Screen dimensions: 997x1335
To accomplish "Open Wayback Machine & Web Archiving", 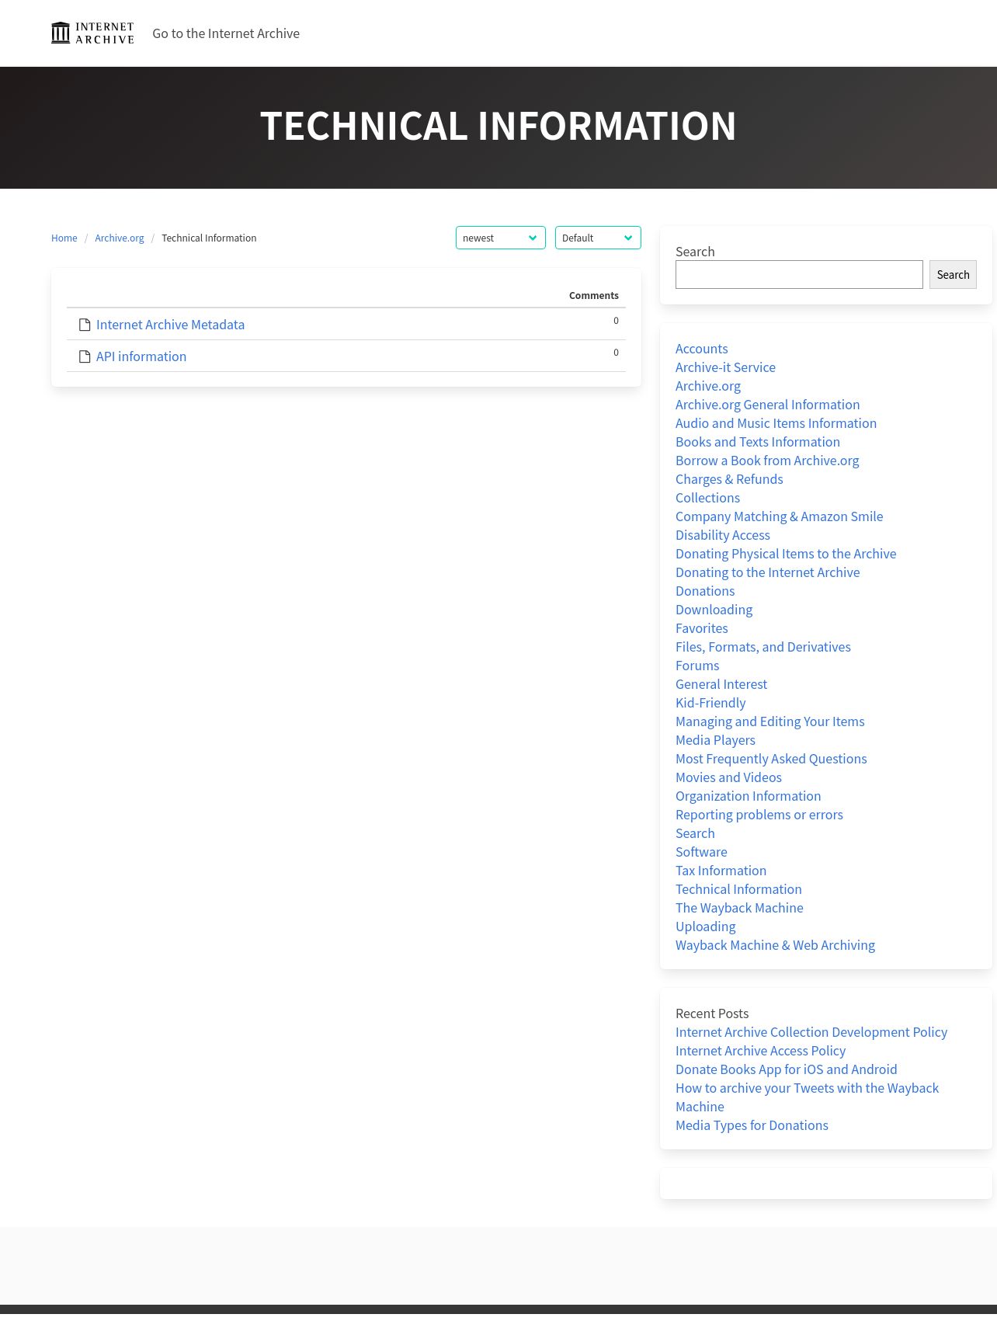I will point(775,945).
